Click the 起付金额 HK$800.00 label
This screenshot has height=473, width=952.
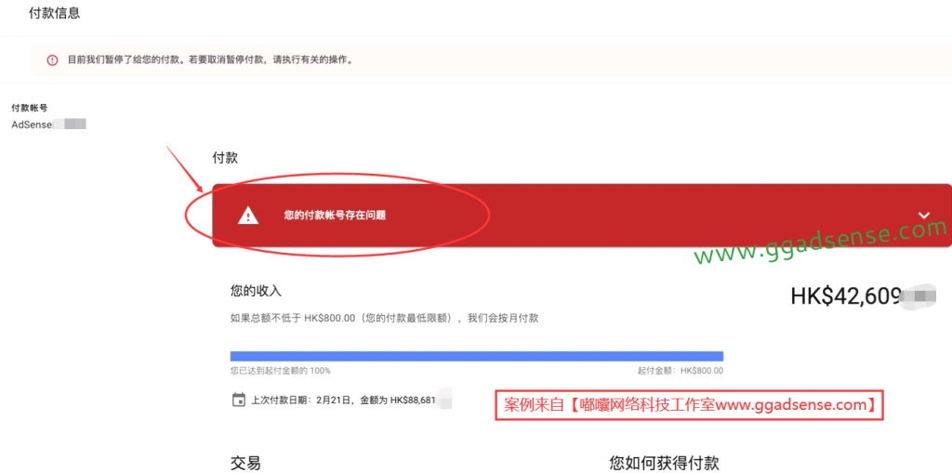pyautogui.click(x=680, y=371)
